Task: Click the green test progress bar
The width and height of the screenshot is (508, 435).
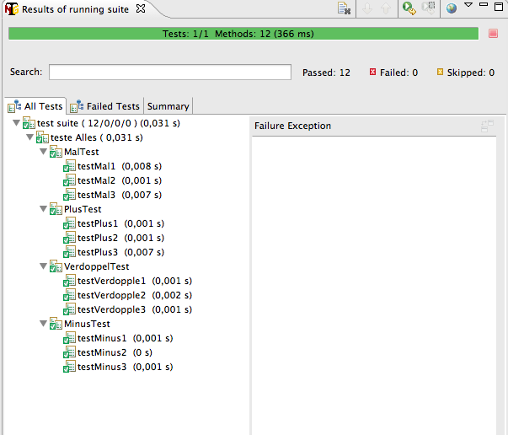Action: [243, 34]
